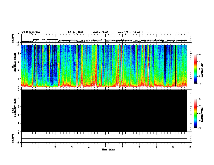The image size is (214, 165).
Task: Click time axis tick label "3"
Action: [x=72, y=147]
